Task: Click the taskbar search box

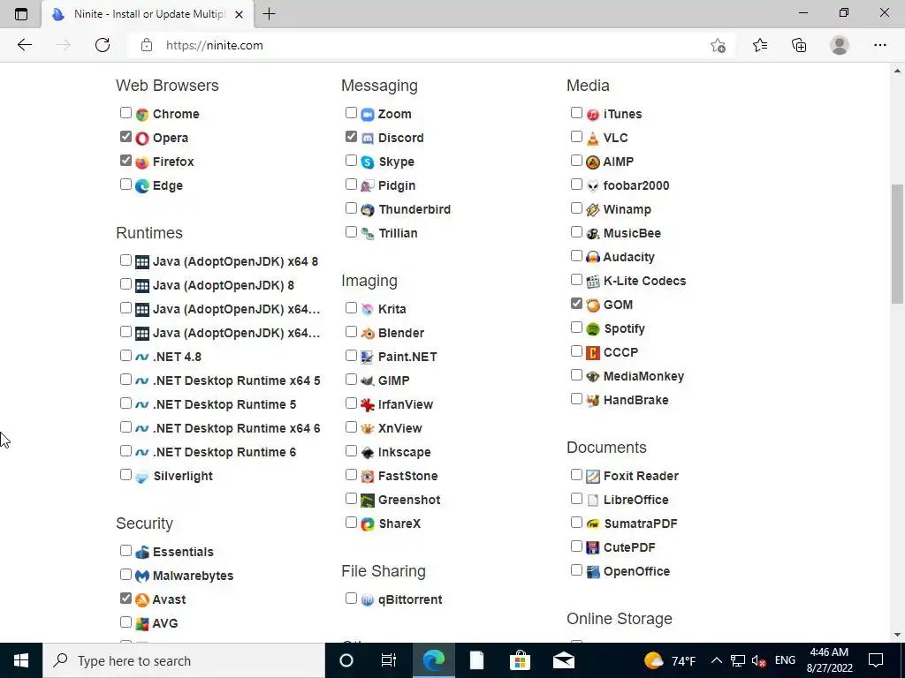Action: pyautogui.click(x=184, y=660)
